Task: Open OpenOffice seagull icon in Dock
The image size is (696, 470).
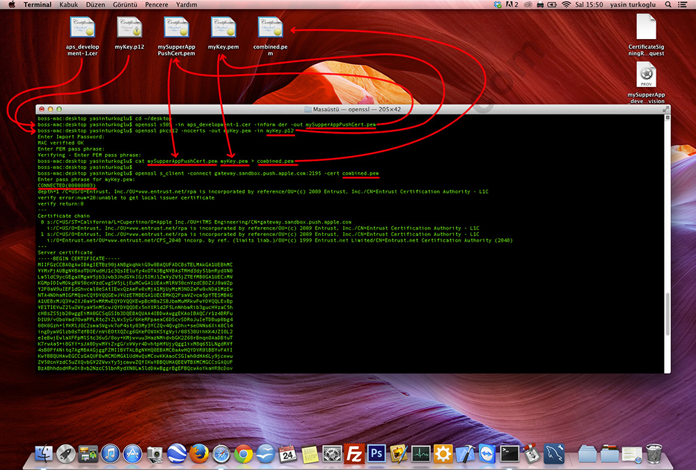Action: point(265,453)
